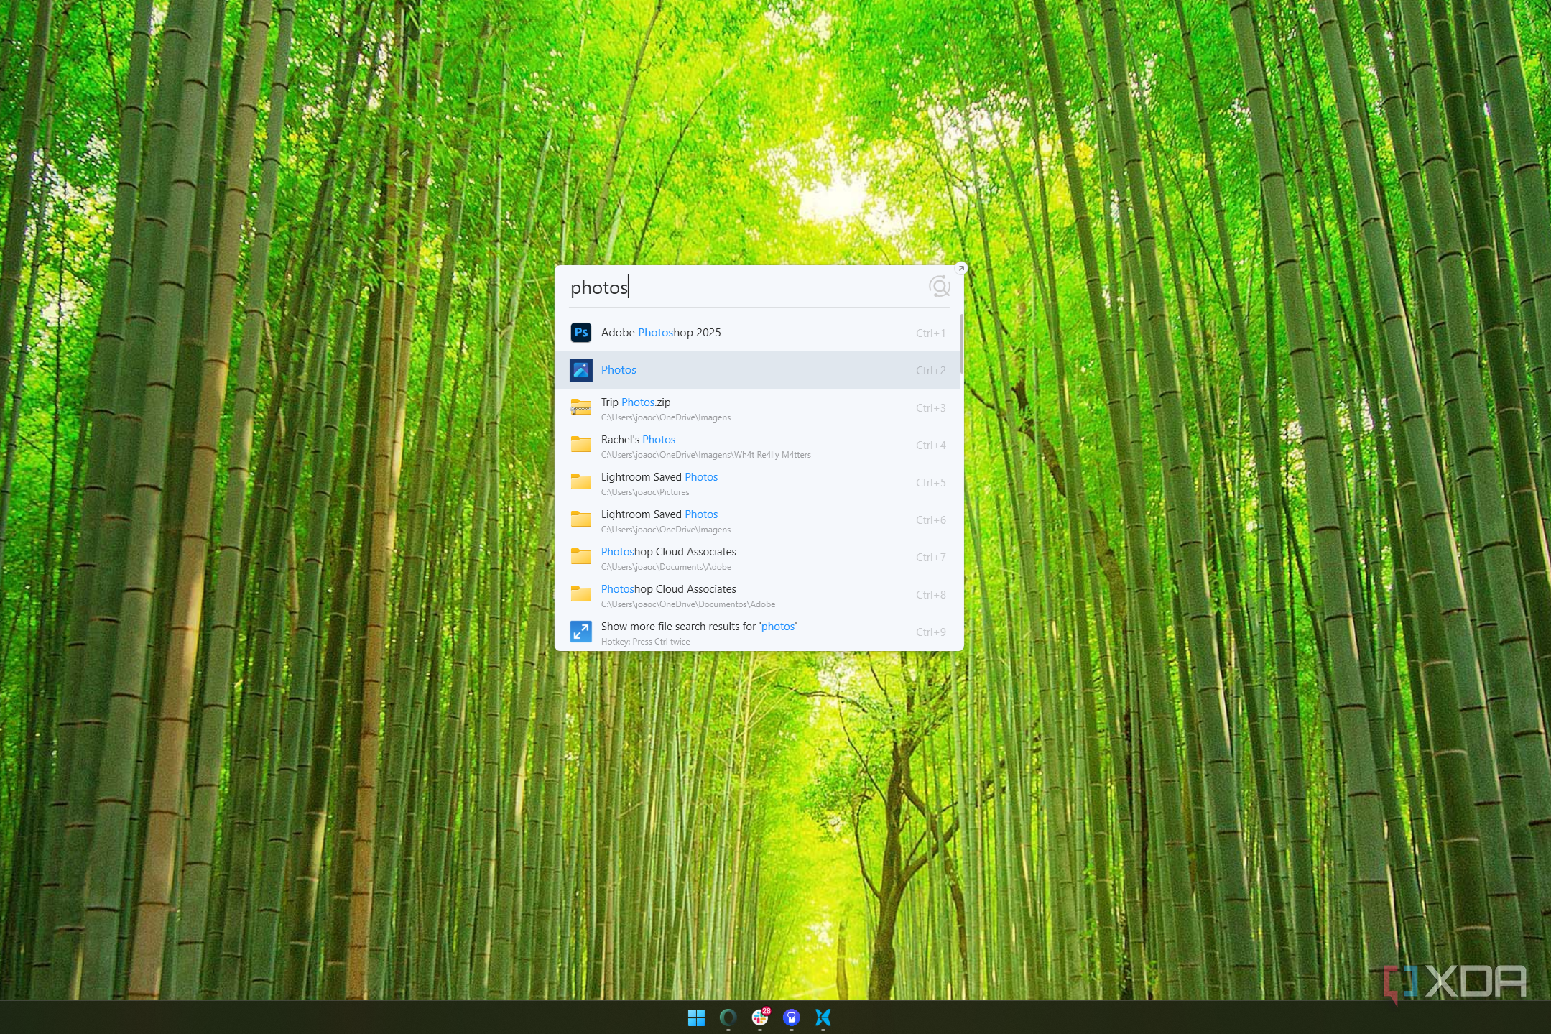Click the Adobe Photoshop 2025 app icon
The image size is (1551, 1034).
point(580,333)
